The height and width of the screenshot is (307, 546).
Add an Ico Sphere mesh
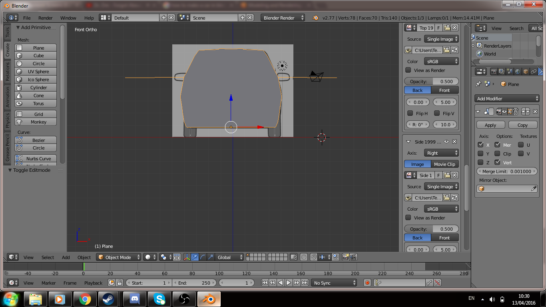point(36,80)
